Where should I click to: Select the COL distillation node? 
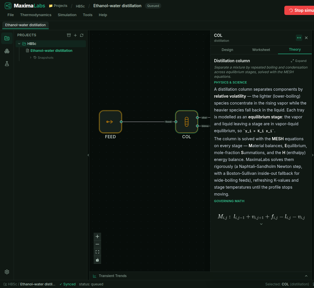pyautogui.click(x=186, y=122)
